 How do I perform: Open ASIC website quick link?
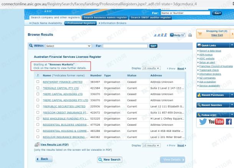point(207,59)
